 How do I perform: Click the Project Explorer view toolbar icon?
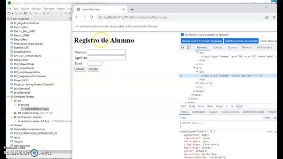tap(70, 19)
